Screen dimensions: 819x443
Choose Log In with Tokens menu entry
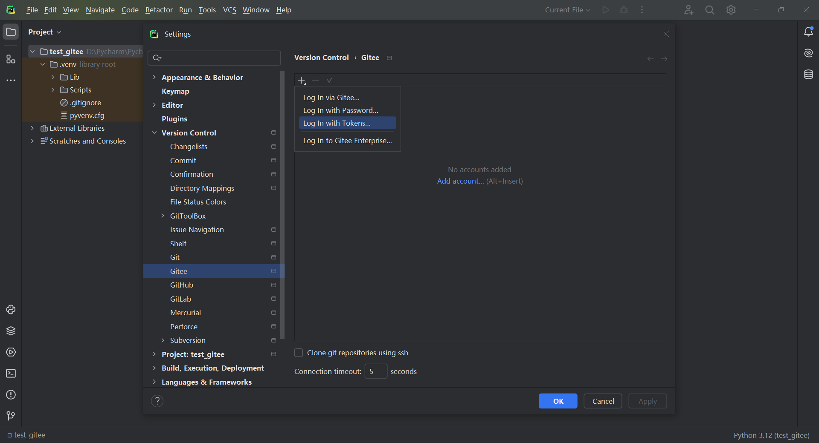(347, 123)
